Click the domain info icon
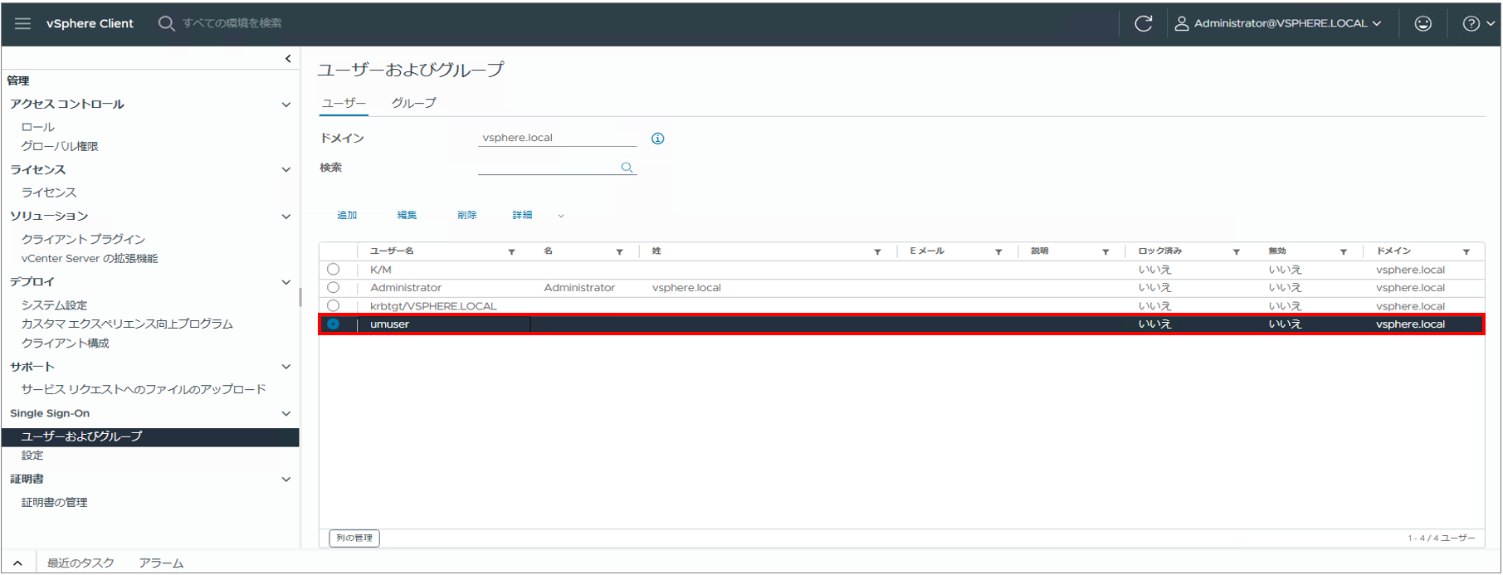The height and width of the screenshot is (575, 1503). [657, 139]
